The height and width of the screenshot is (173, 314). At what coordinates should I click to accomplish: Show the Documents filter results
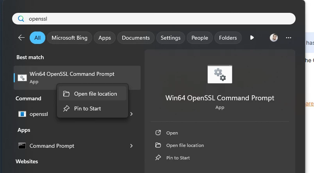[x=136, y=38]
